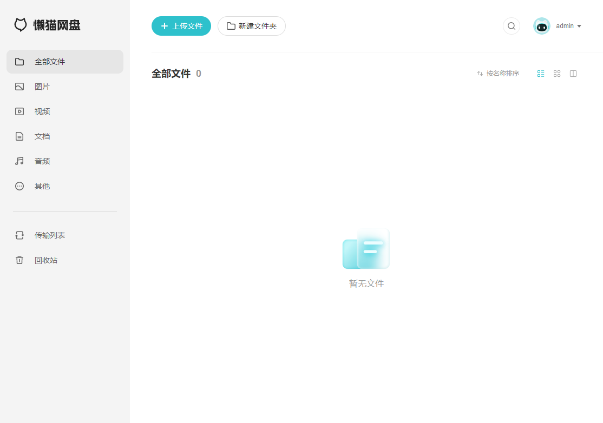Click the 全部文件 heading title

pyautogui.click(x=171, y=74)
